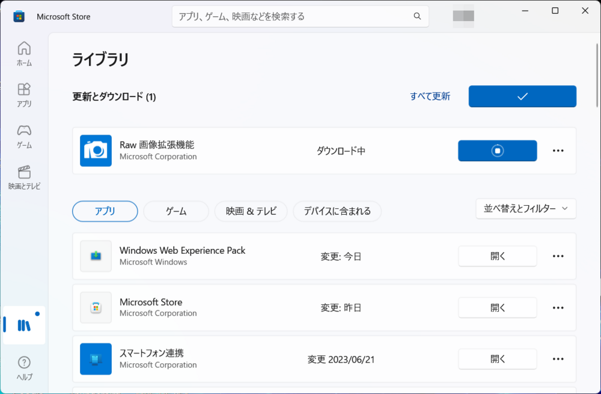Open more options for Raw 画像拡張機能
This screenshot has height=394, width=601.
coord(558,151)
